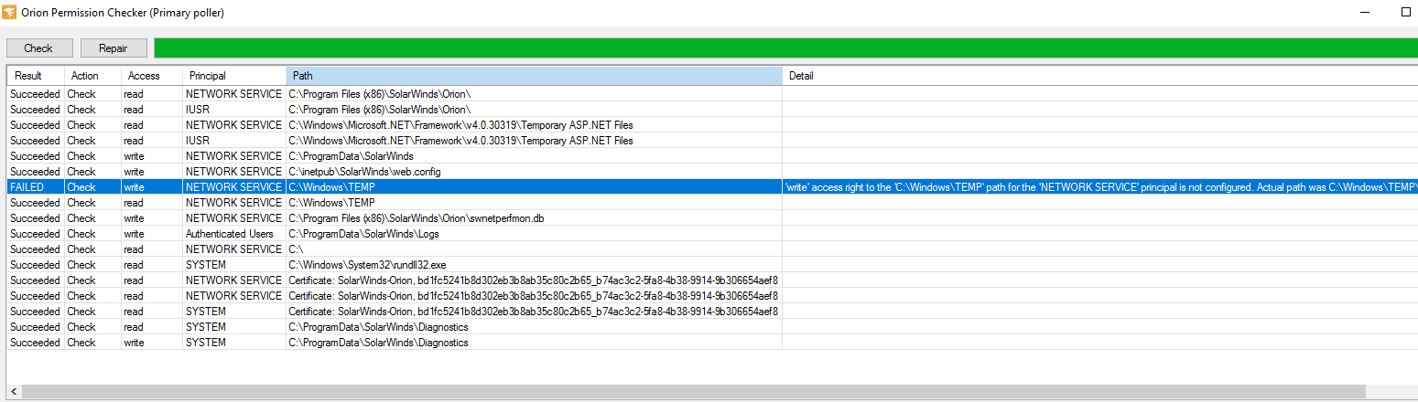The width and height of the screenshot is (1418, 402).
Task: Sort by the Access column header
Action: tap(152, 76)
